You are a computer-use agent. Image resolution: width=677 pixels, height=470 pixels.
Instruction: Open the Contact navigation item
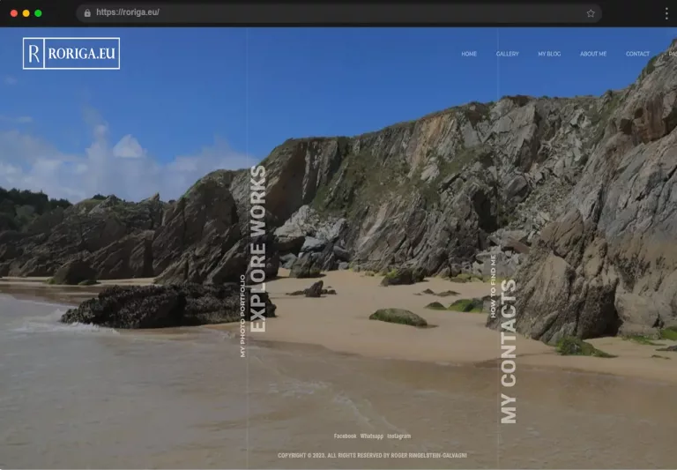point(637,54)
